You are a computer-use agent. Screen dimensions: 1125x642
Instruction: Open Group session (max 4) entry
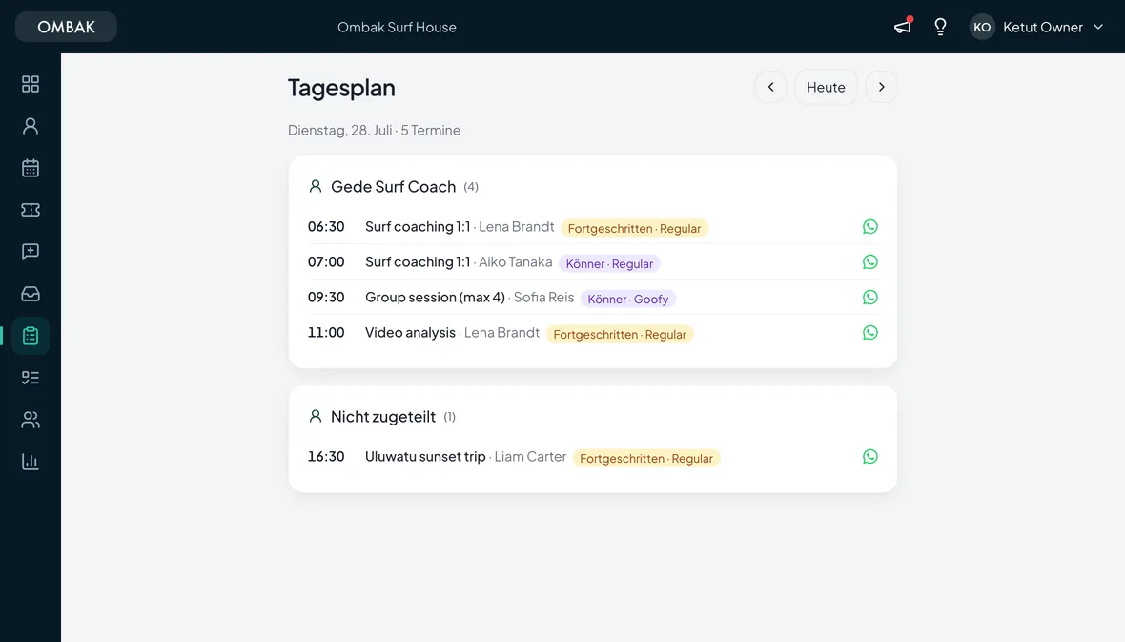coord(435,298)
